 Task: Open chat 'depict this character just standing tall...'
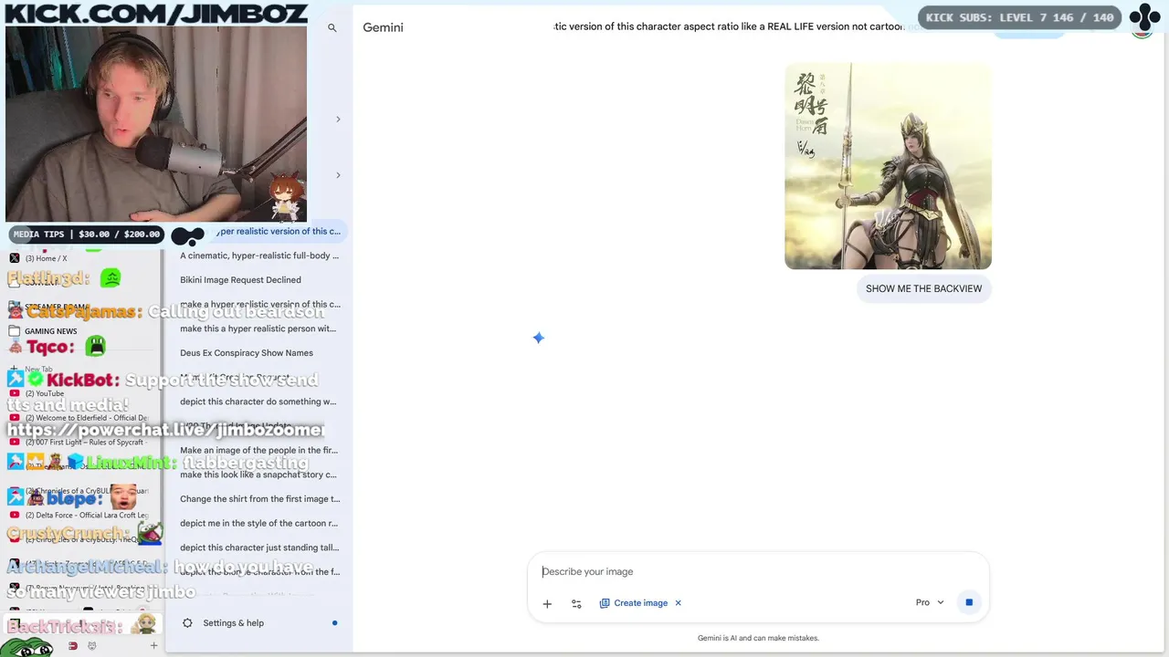coord(259,547)
